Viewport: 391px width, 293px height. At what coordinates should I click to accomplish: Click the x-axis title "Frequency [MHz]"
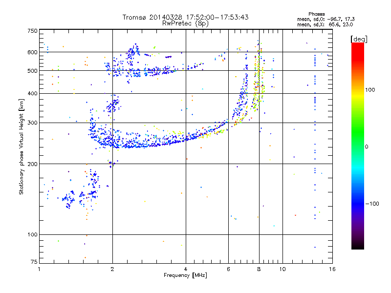185,275
